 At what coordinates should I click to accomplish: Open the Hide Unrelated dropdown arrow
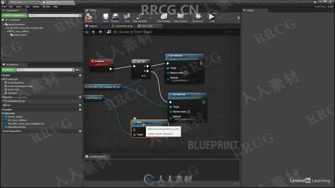pyautogui.click(x=151, y=18)
